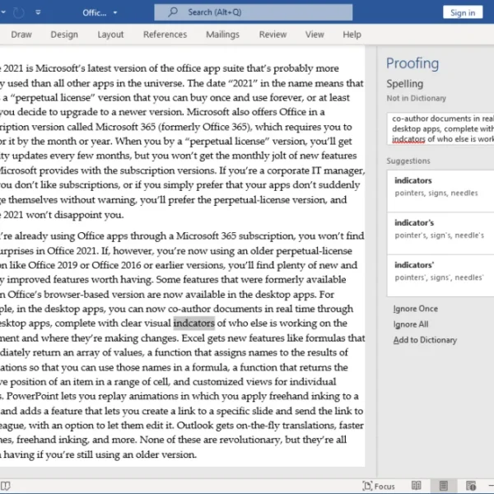Switch to Read Mode view icon

416,486
